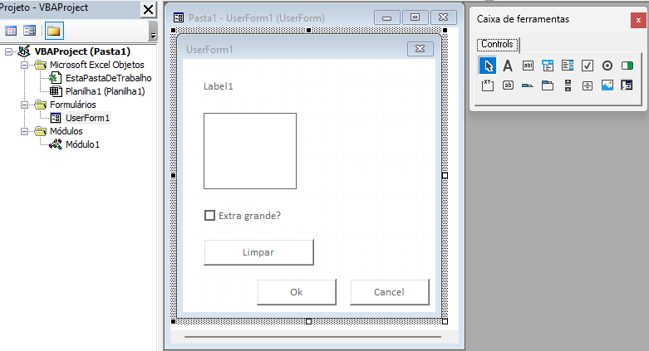649x351 pixels.
Task: Collapse the Módulos folder node
Action: 25,131
